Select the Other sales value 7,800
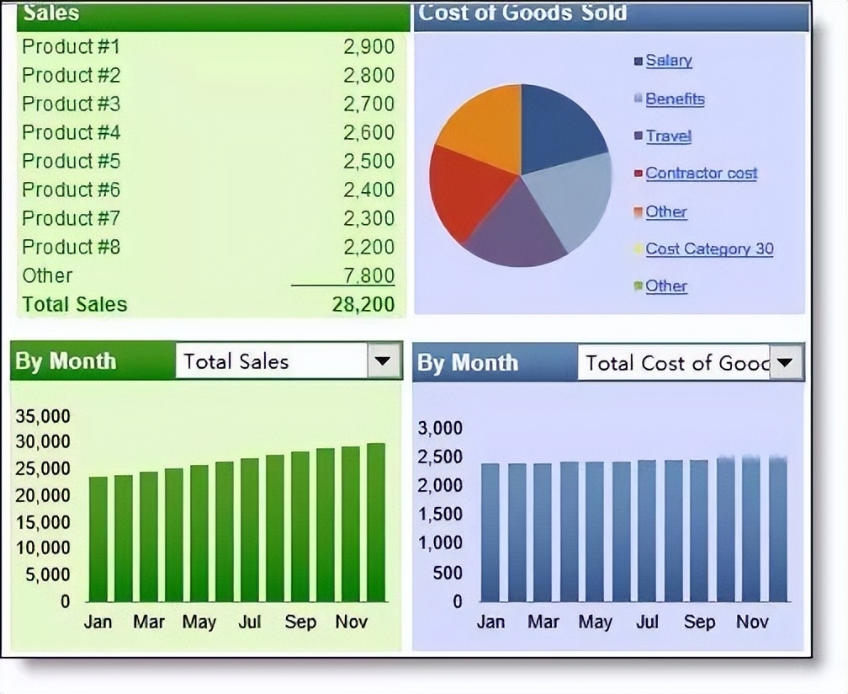 pyautogui.click(x=368, y=275)
